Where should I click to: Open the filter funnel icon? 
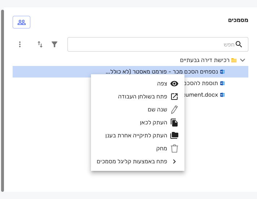pyautogui.click(x=55, y=44)
